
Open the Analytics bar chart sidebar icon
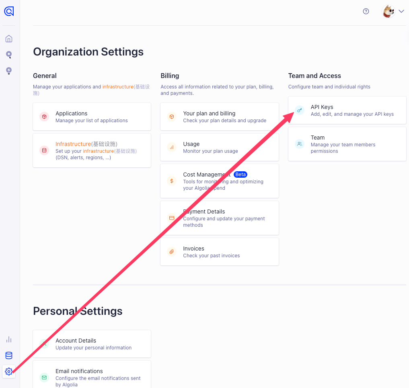point(9,339)
